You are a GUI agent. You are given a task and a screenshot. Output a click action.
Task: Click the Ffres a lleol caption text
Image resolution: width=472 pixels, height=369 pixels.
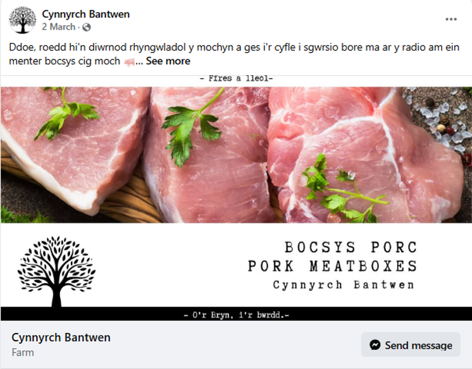236,78
